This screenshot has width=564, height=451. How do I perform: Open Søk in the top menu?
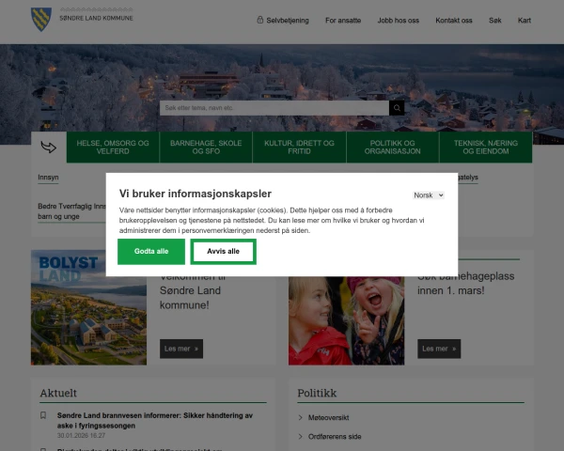[x=495, y=21]
